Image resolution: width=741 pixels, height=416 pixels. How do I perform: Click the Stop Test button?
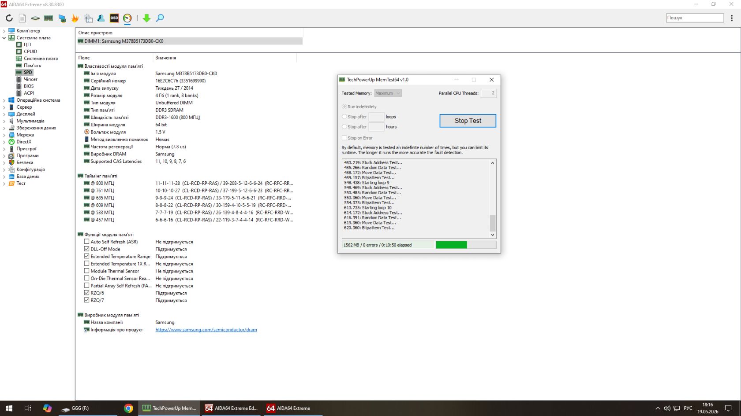tap(468, 121)
